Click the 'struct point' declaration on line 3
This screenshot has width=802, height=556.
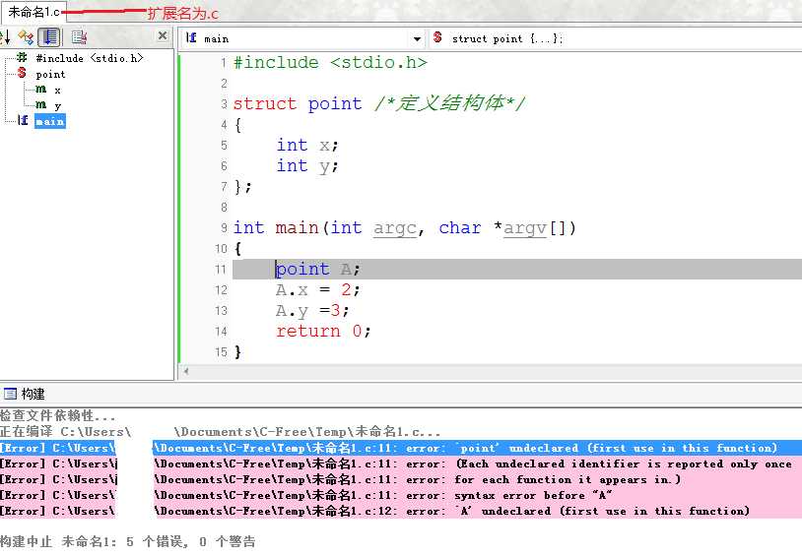pyautogui.click(x=298, y=103)
